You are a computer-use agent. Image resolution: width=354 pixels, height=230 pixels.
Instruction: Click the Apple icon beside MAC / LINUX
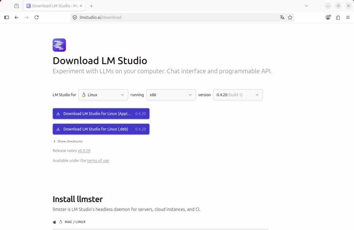click(54, 222)
